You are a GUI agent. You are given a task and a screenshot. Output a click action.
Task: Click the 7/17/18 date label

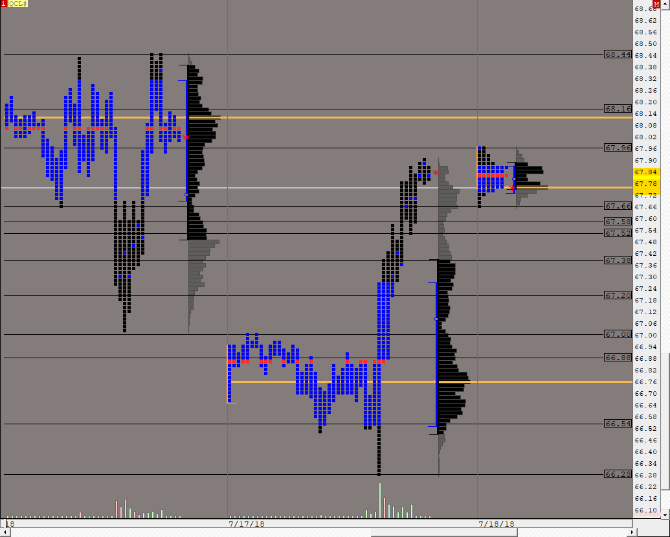pyautogui.click(x=247, y=523)
